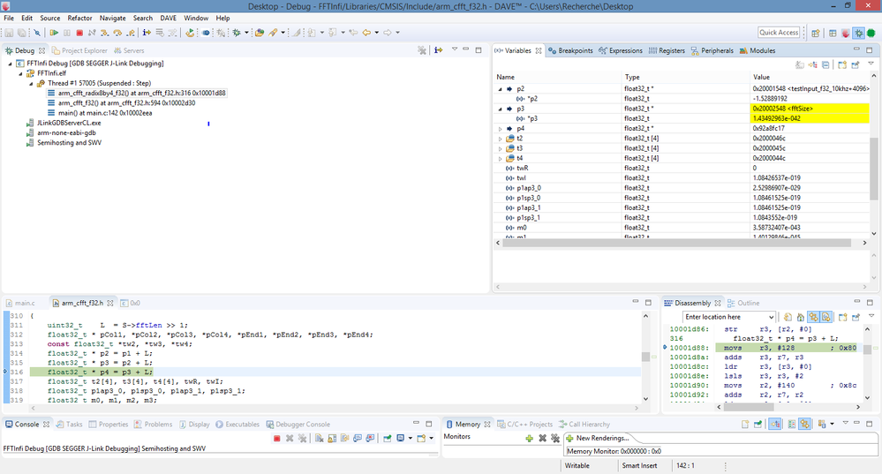The image size is (882, 474).
Task: Switch to the Registers tab
Action: tap(667, 50)
